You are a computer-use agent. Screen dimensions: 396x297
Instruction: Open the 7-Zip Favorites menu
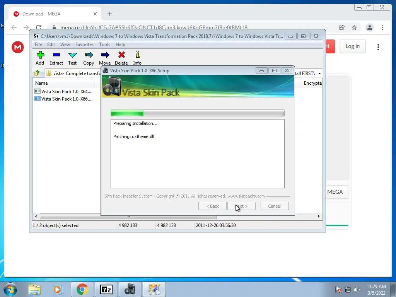pos(84,44)
